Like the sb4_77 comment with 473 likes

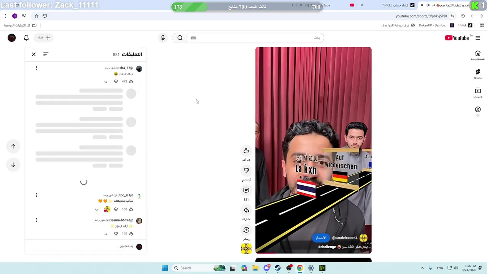tap(131, 81)
